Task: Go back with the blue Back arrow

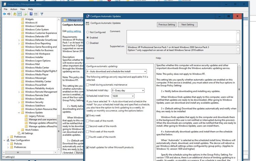Action: (4, 14)
